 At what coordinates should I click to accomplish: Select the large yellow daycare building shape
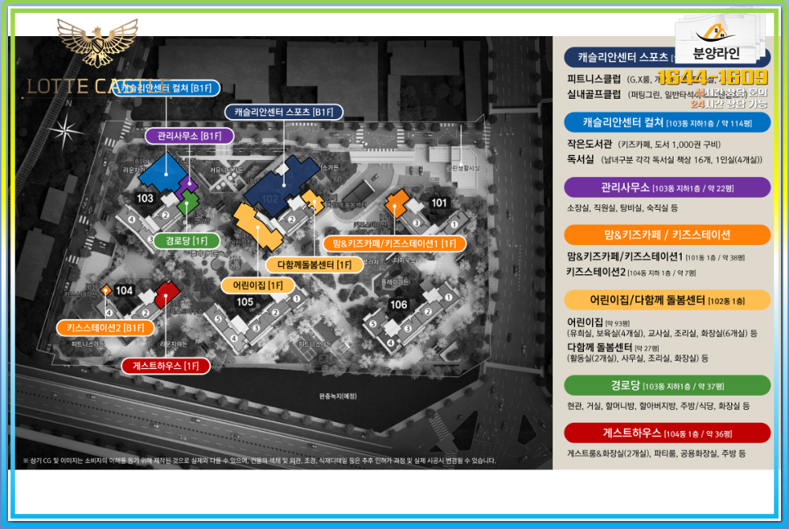coord(257,226)
